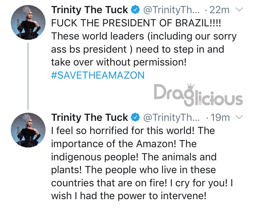Click the verified badge on the first tweet
The image size is (253, 213).
coord(135,10)
